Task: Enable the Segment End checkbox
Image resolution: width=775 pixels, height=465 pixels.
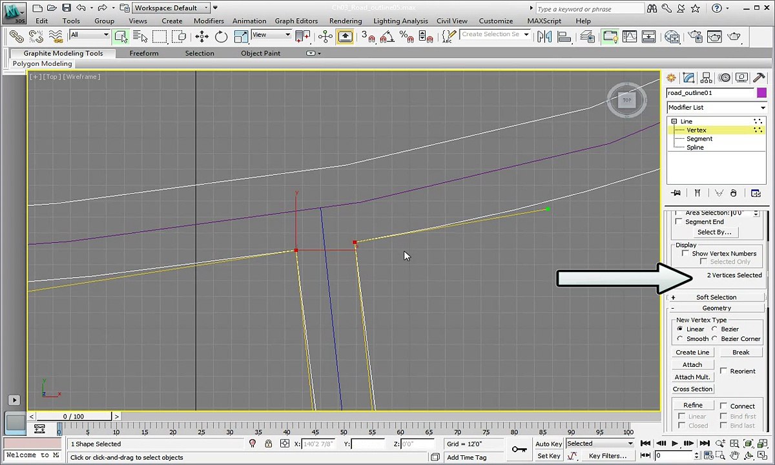Action: coord(679,222)
